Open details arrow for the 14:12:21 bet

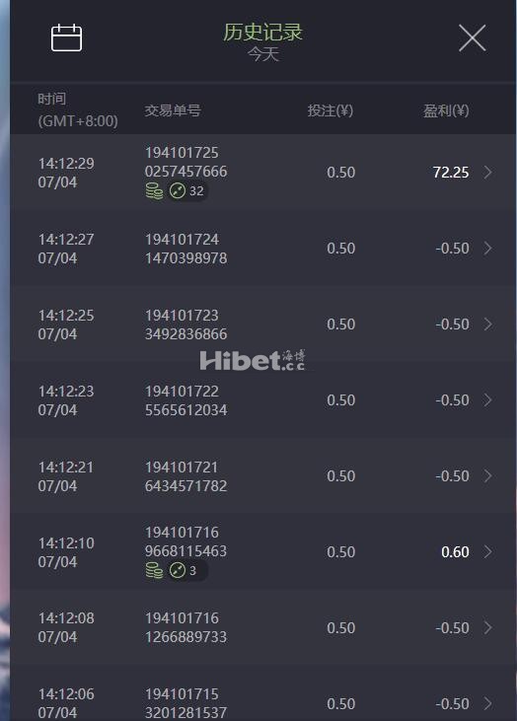487,476
